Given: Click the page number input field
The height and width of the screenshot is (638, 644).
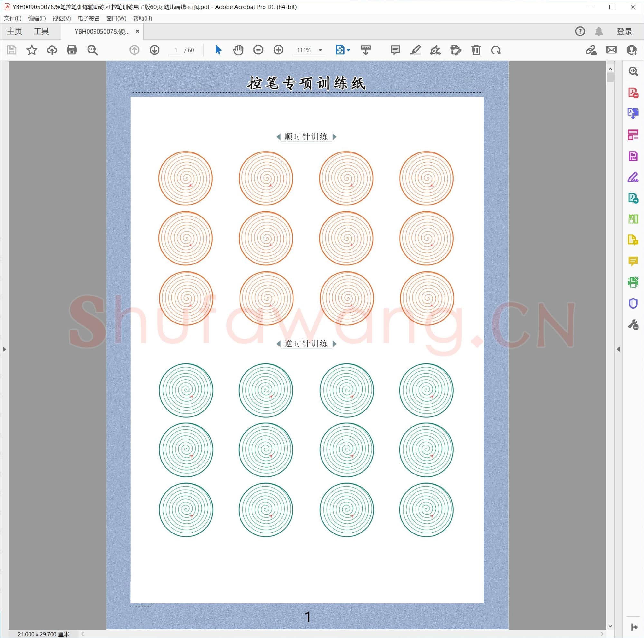Looking at the screenshot, I should click(176, 50).
